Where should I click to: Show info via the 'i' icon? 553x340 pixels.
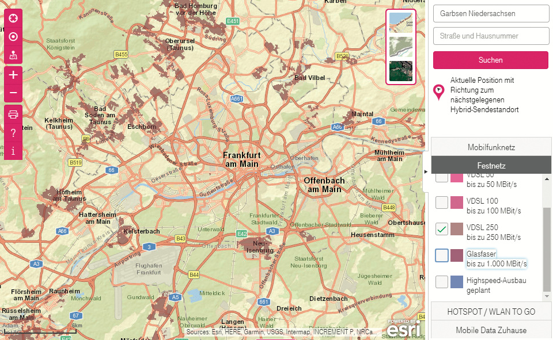(13, 151)
